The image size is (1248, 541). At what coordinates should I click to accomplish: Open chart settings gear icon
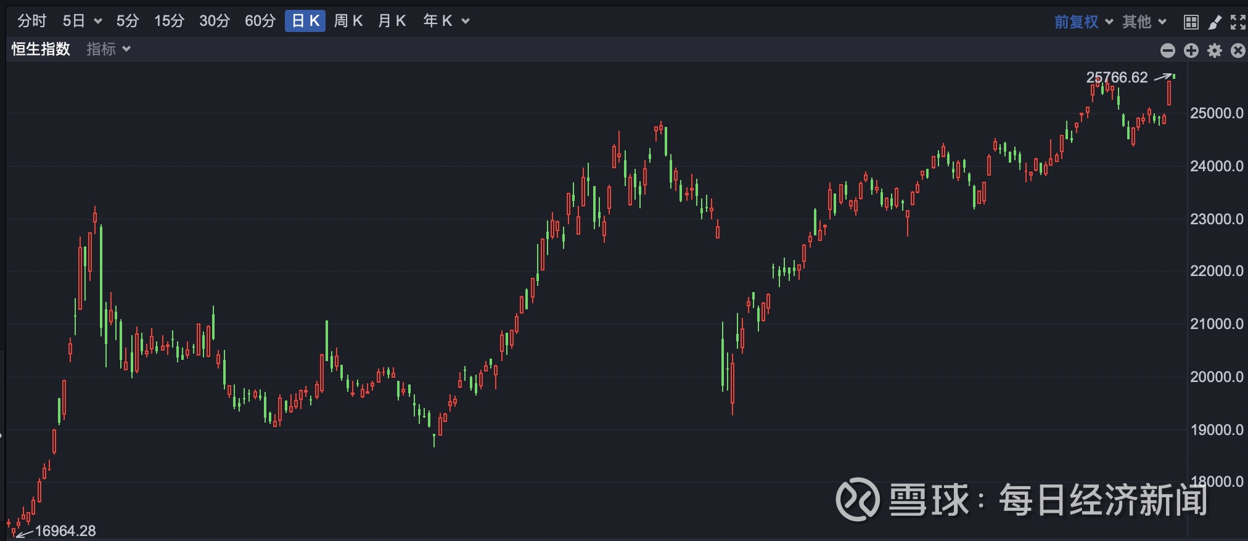click(1214, 51)
